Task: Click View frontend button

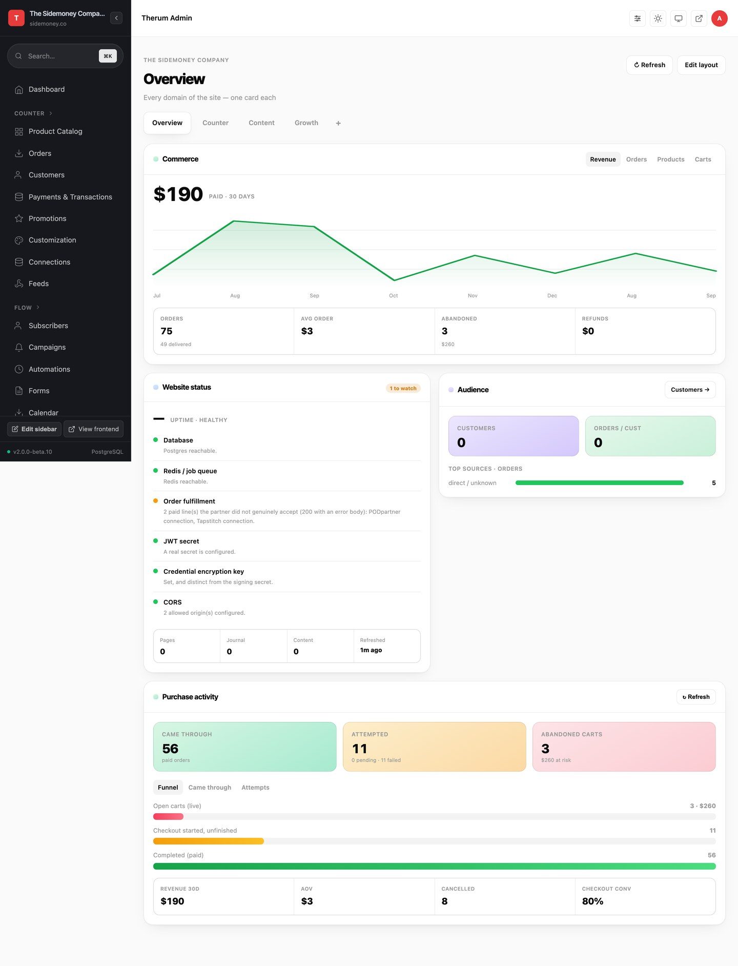Action: pos(94,429)
